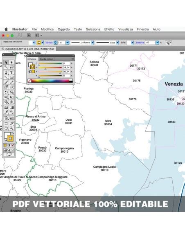Open the opacity slider arrow next to 100

click(x=157, y=43)
